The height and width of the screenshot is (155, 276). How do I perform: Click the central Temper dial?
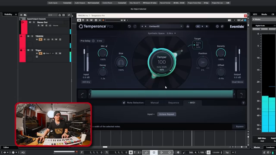point(162,62)
